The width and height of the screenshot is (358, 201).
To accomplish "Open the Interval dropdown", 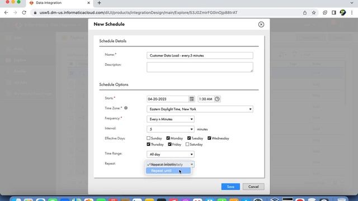I will click(171, 129).
